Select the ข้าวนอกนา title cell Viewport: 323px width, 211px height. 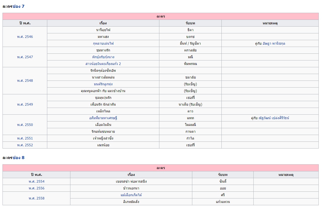coord(131,188)
